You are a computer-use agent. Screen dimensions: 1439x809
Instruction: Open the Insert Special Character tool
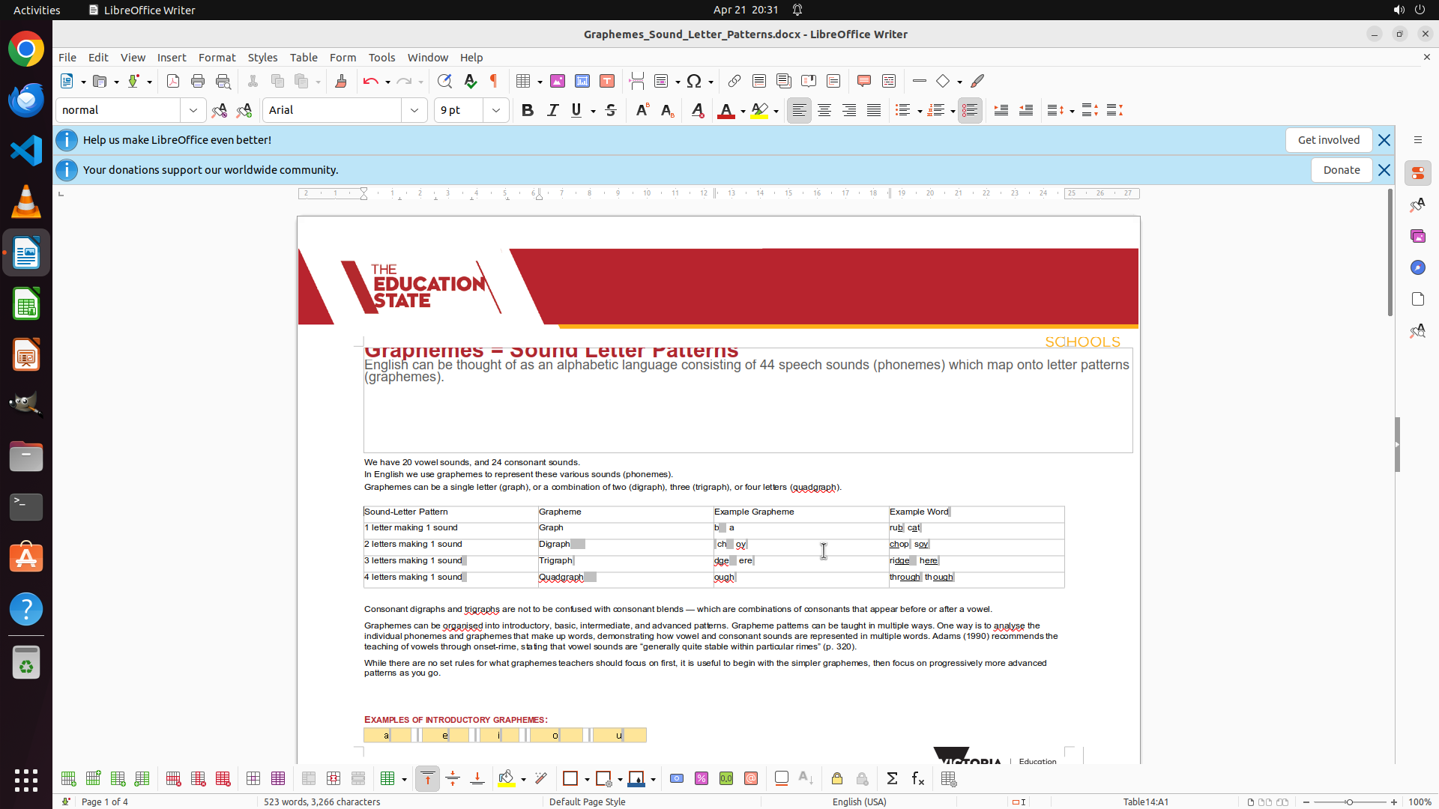[x=694, y=81]
